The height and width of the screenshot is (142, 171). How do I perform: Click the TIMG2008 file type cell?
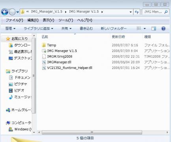click(x=157, y=56)
